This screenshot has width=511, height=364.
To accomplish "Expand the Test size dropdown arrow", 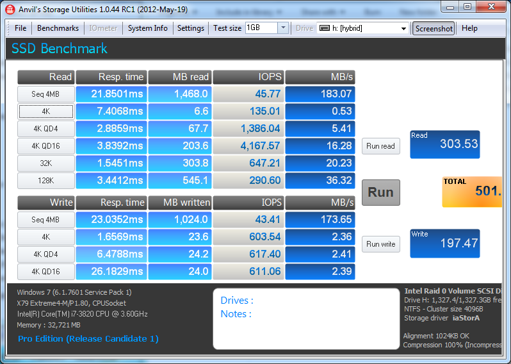I will [283, 28].
